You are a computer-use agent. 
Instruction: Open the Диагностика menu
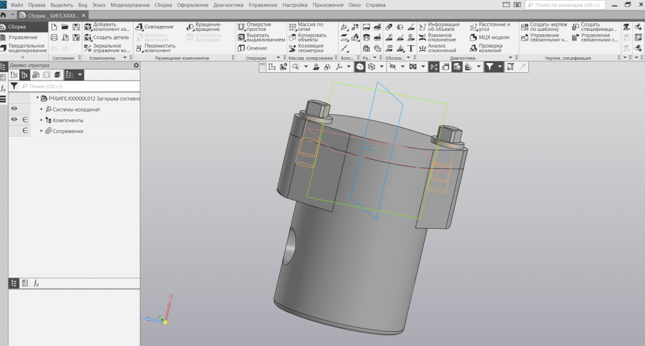(x=229, y=5)
